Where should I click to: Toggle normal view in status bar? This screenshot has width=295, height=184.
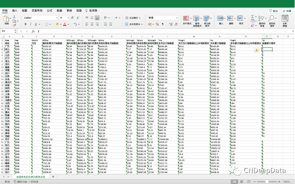(234, 182)
